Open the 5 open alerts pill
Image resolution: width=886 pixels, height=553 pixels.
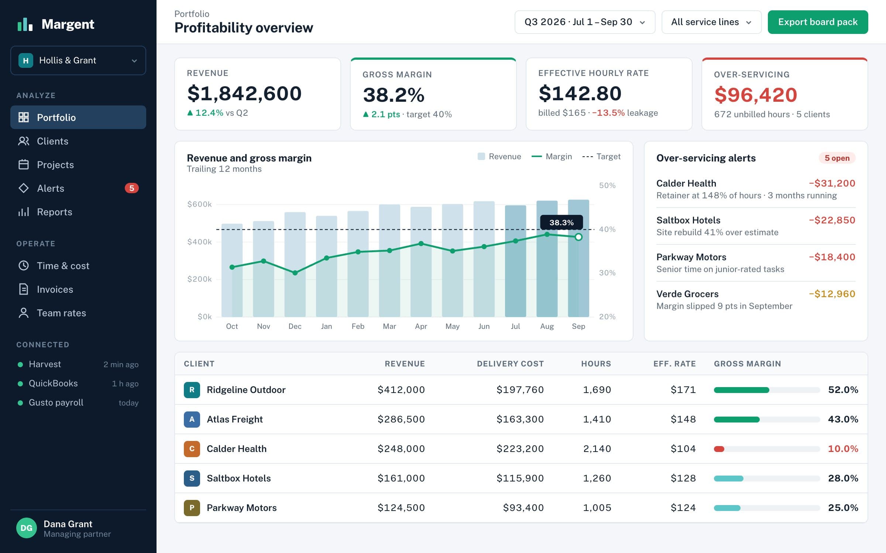tap(837, 158)
